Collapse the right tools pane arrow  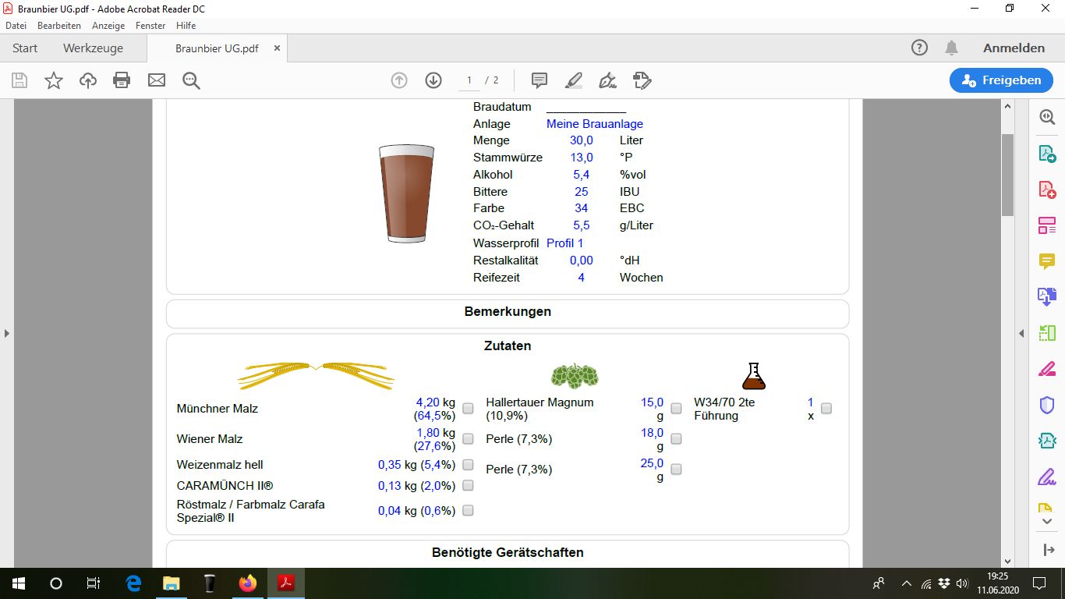pos(1021,333)
